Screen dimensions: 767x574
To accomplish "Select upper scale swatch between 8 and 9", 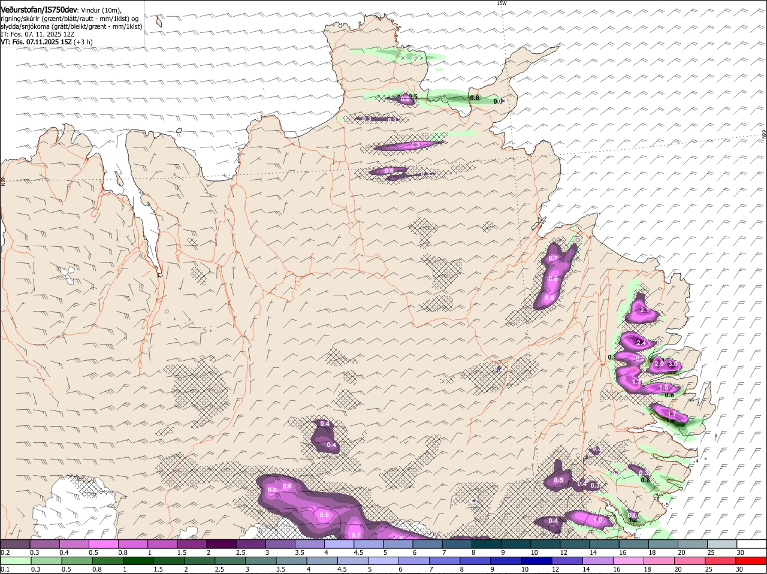I will click(487, 544).
